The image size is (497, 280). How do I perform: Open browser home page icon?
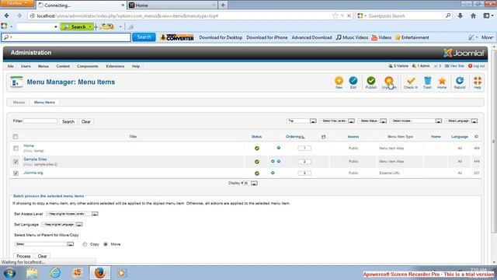point(473,16)
